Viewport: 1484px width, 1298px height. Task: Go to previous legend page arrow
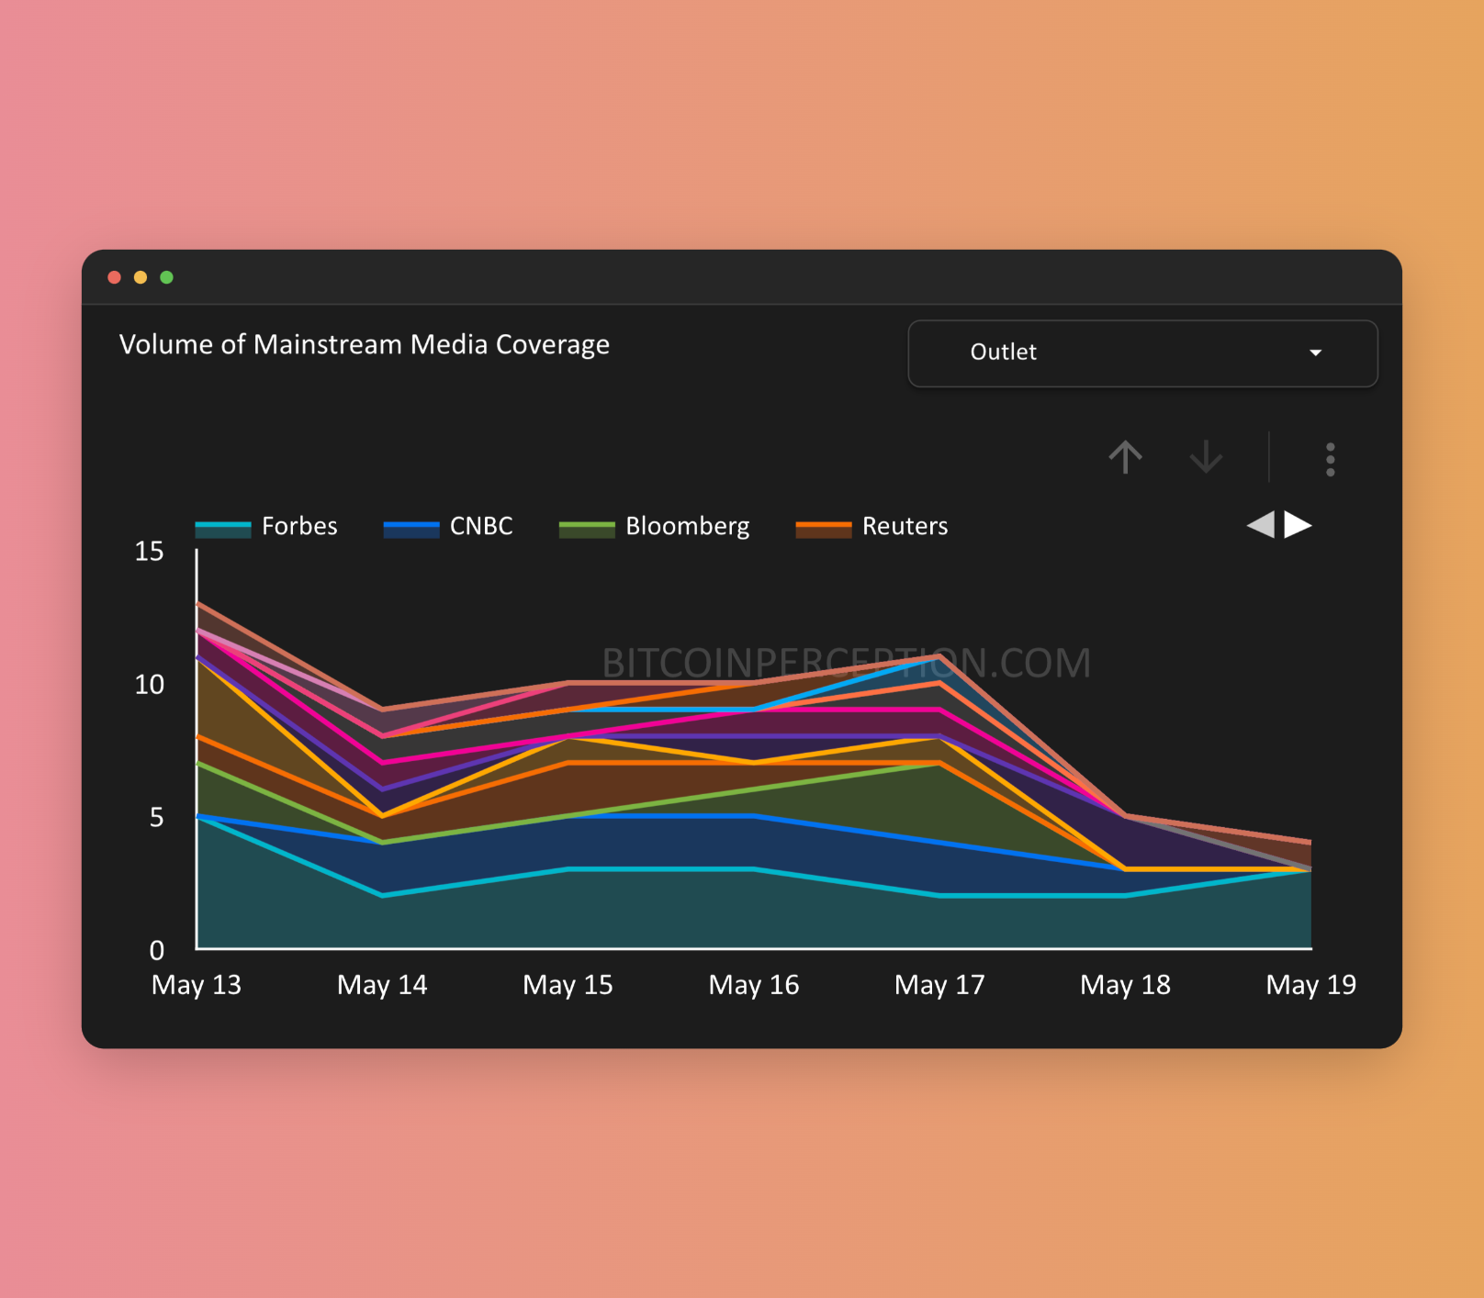1261,525
